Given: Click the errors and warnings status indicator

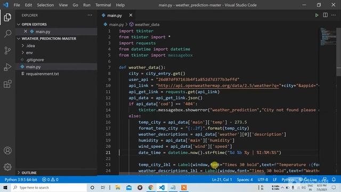Looking at the screenshot, I should (50, 180).
